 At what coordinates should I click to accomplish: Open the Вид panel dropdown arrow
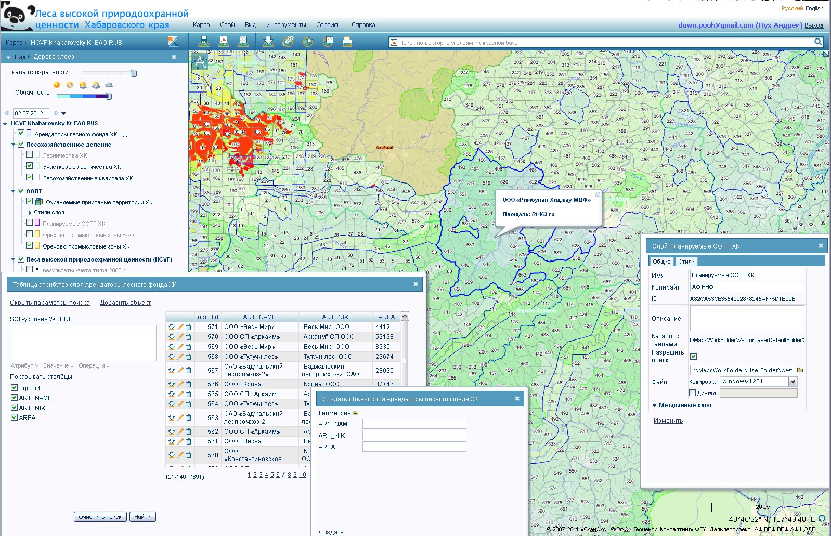point(8,57)
